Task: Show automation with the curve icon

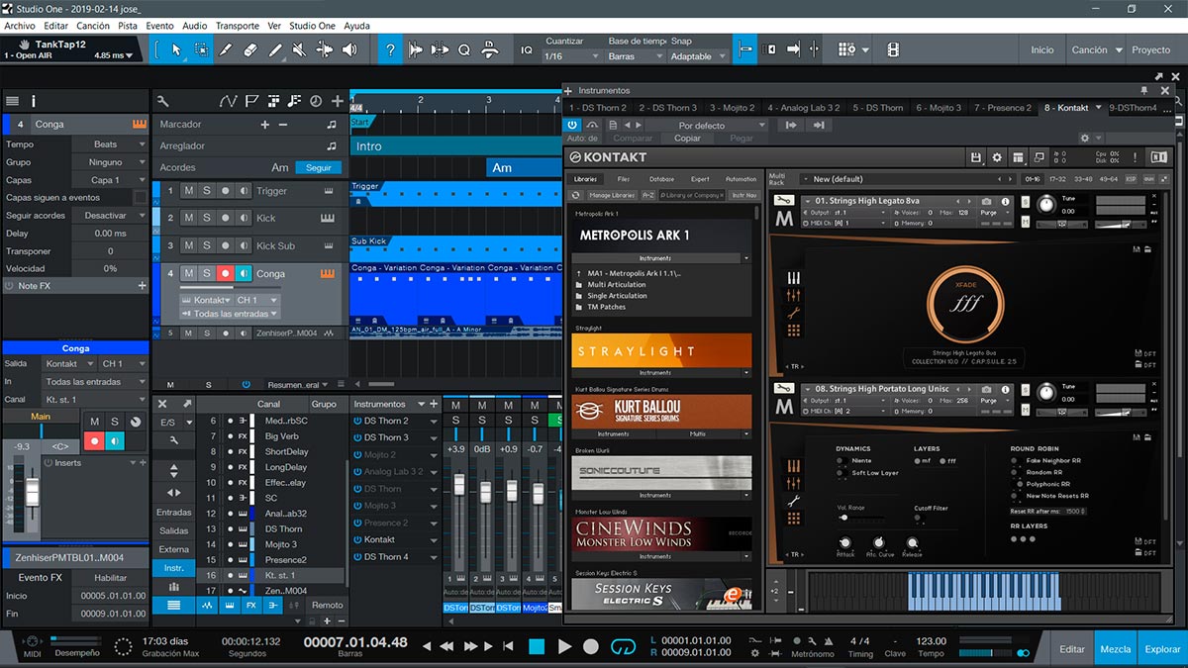Action: [x=228, y=101]
